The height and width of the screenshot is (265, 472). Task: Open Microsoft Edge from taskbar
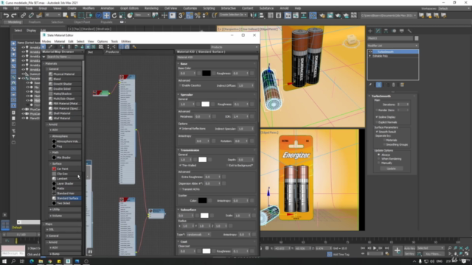pyautogui.click(x=32, y=261)
